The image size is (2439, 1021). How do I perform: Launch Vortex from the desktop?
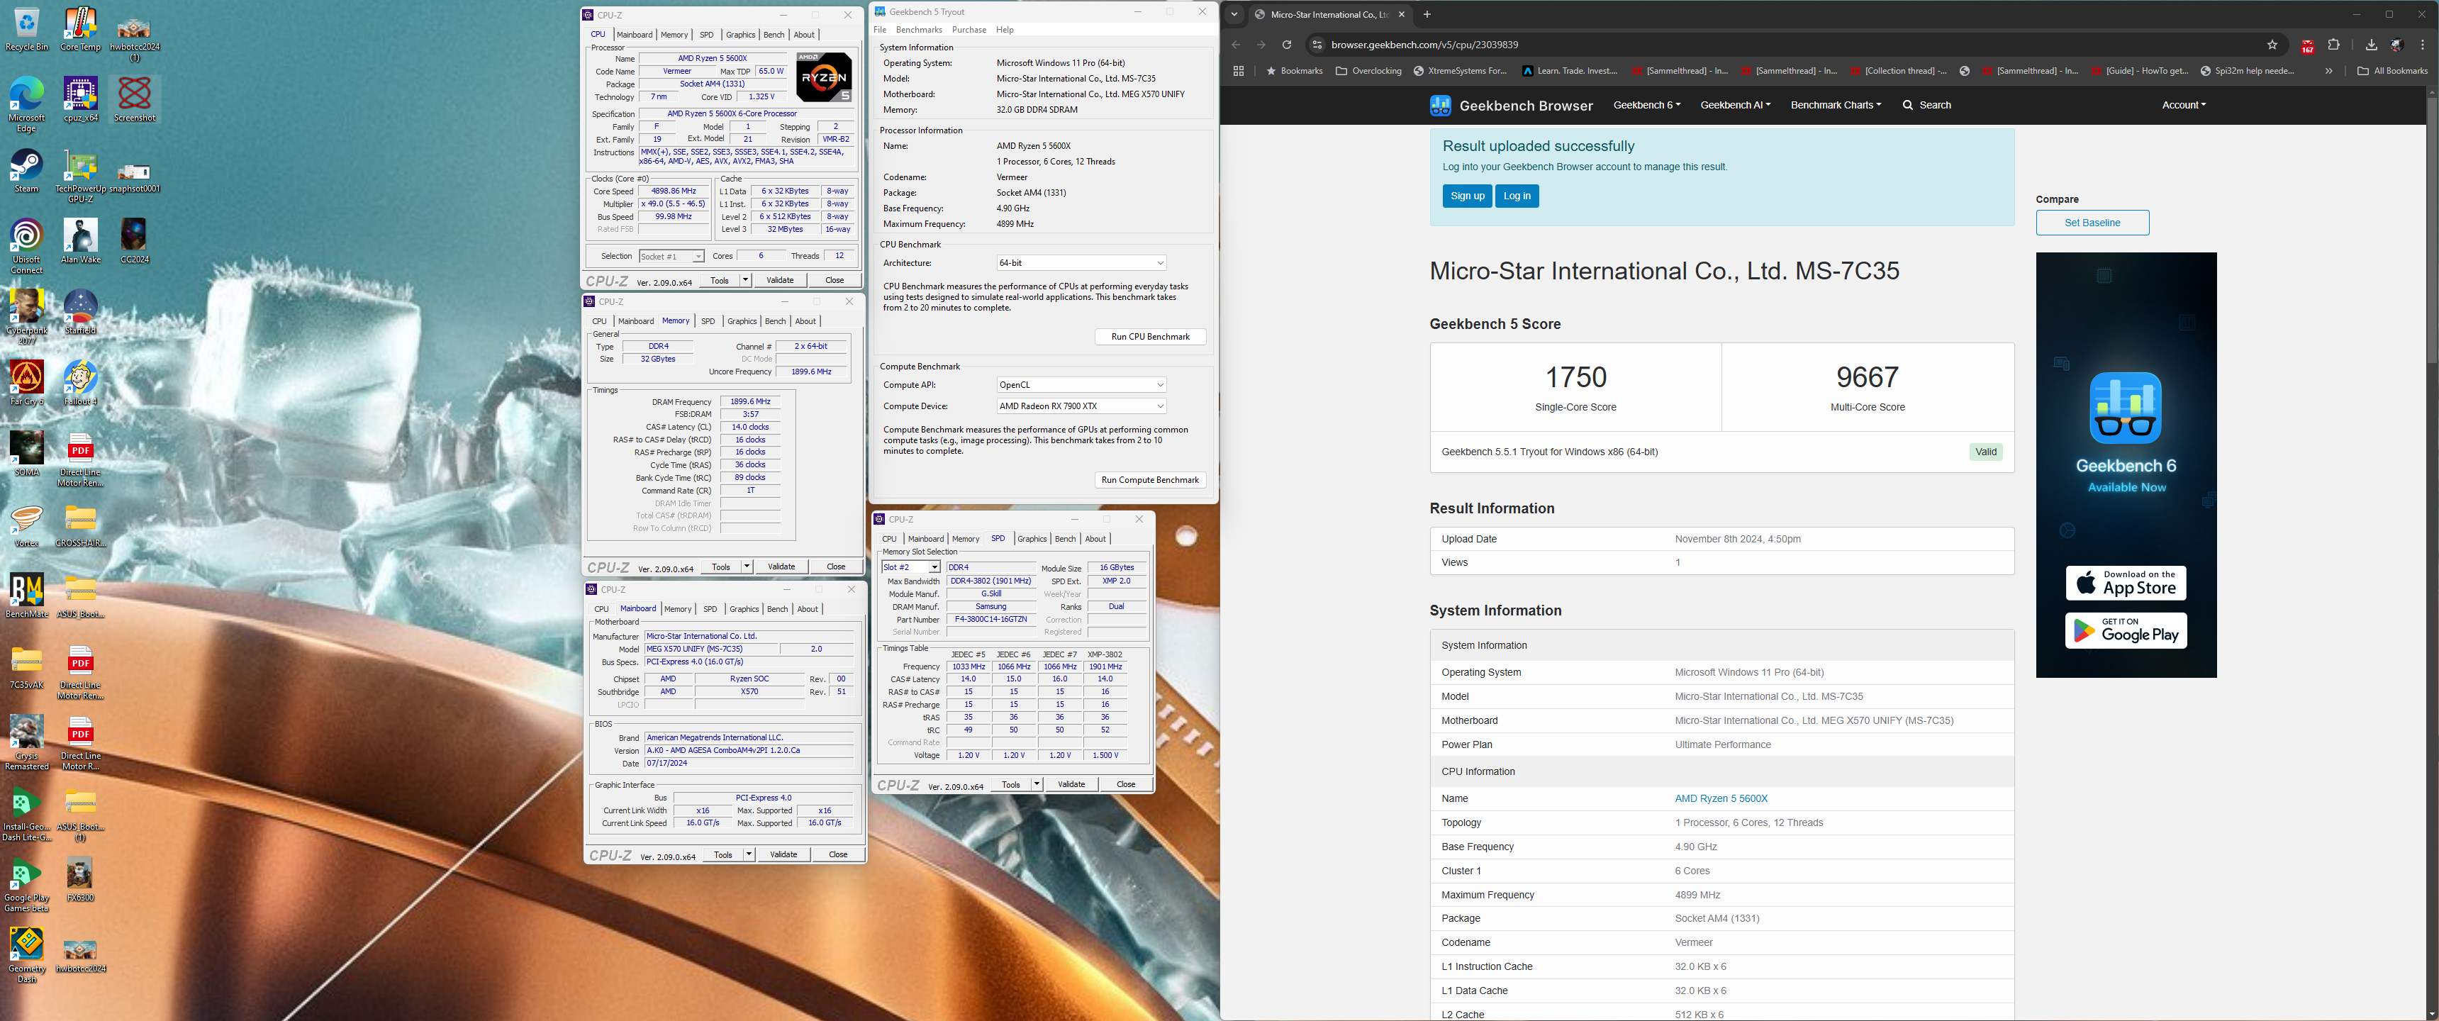(26, 525)
